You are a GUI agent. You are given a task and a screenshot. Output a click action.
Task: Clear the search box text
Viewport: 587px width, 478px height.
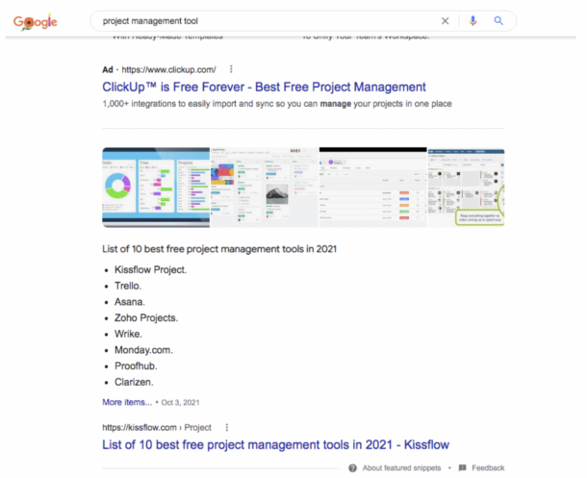[445, 20]
